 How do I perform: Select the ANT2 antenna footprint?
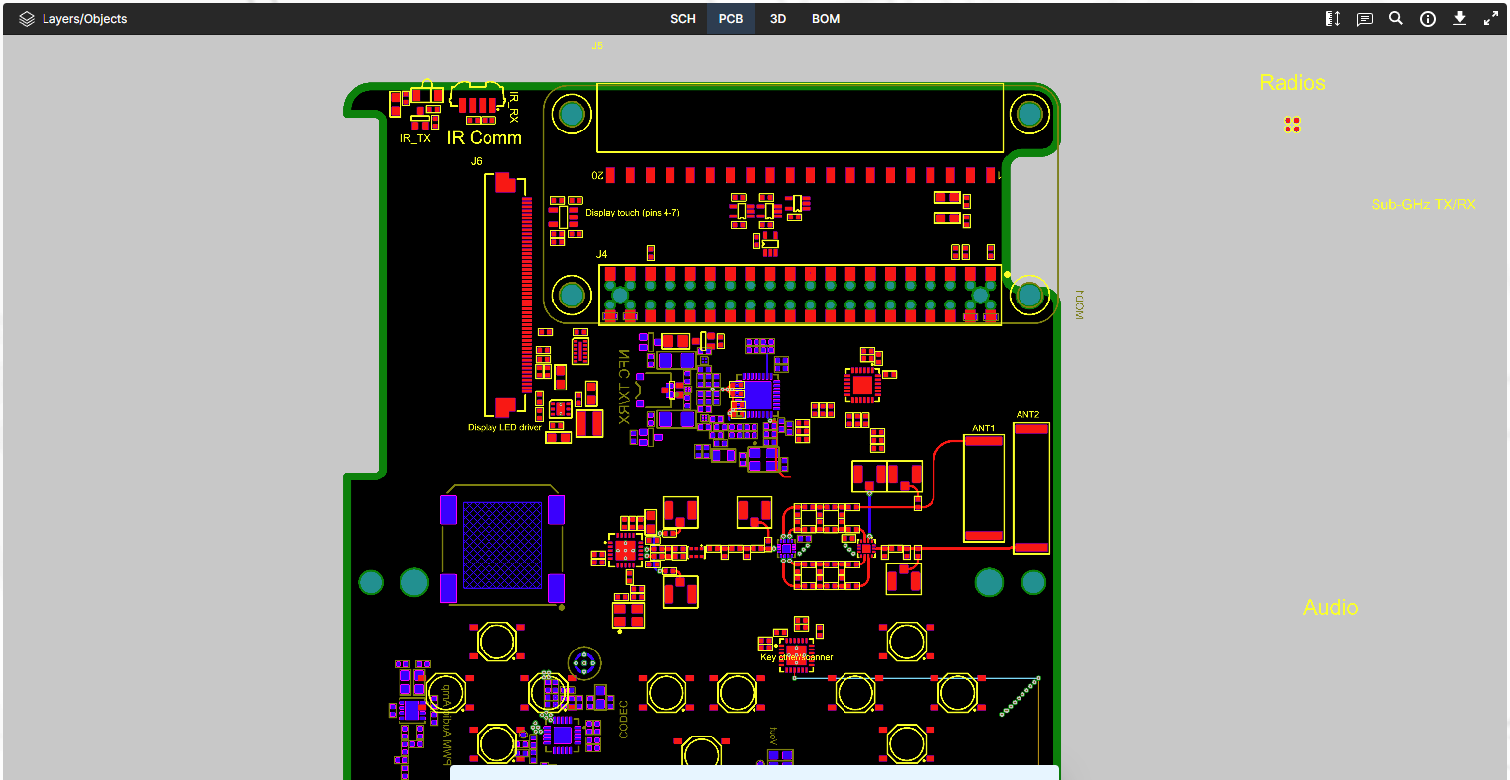[1030, 487]
